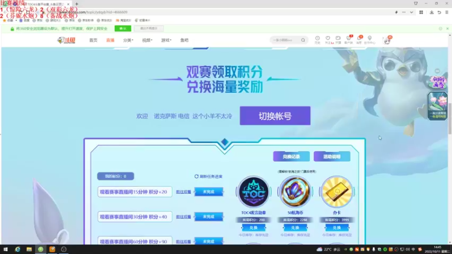Open the volume speaker tray icon
This screenshot has height=254, width=452.
407,249
